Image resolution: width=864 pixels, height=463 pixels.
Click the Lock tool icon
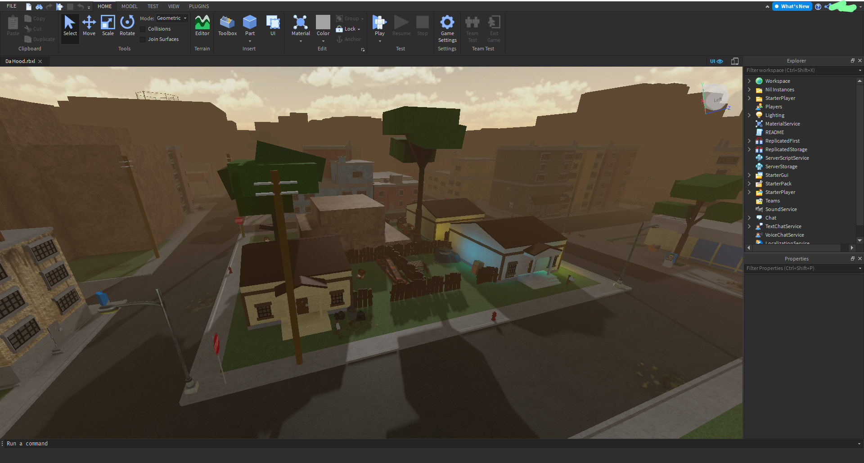(x=339, y=29)
